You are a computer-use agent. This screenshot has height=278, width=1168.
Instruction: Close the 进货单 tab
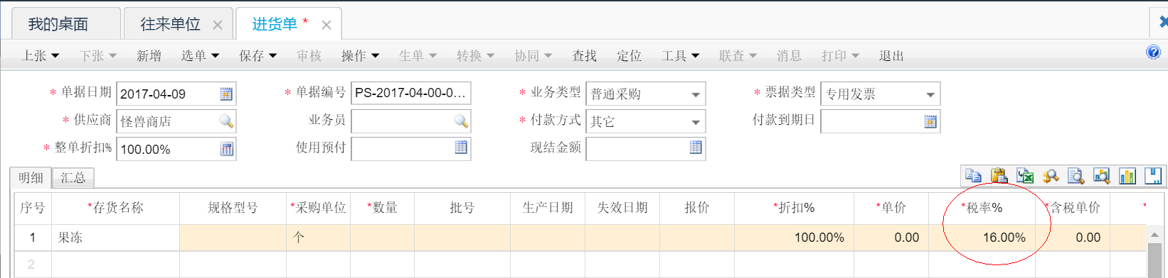[x=326, y=25]
